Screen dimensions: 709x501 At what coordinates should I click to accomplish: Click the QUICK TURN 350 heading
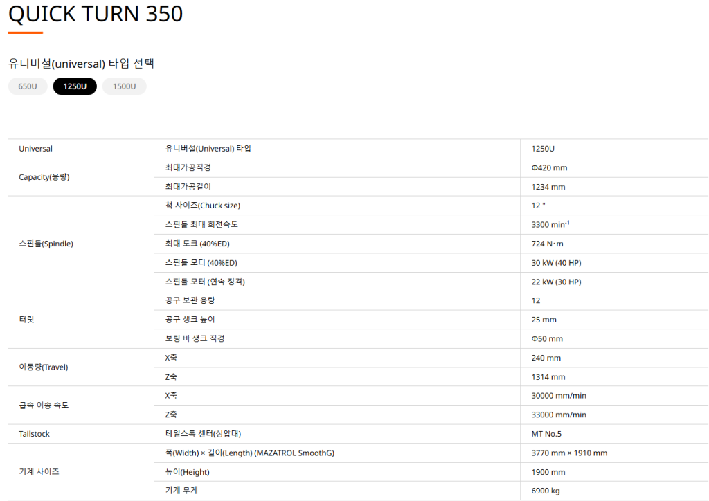[96, 14]
